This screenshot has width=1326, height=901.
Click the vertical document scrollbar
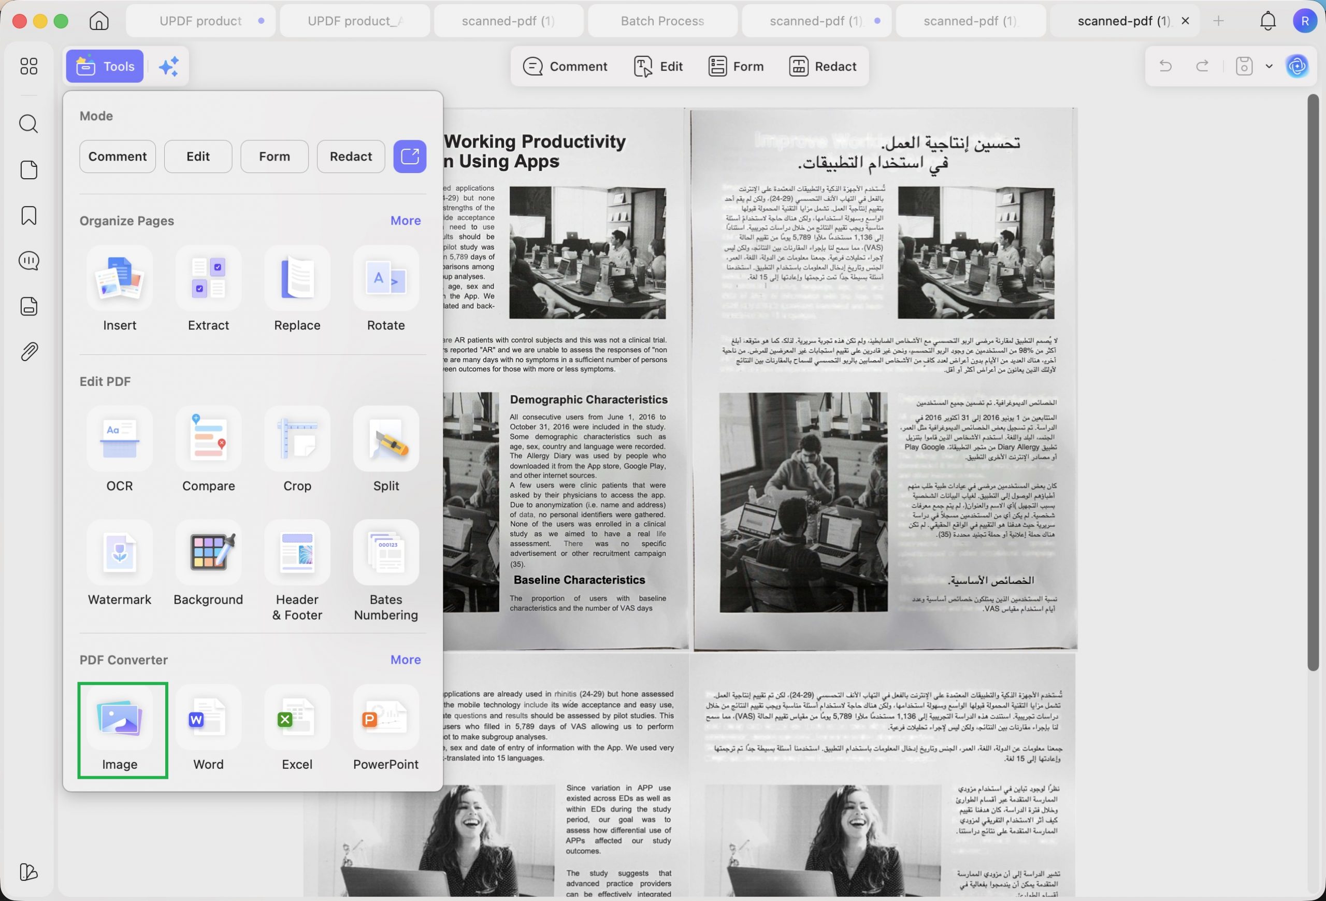click(x=1313, y=382)
